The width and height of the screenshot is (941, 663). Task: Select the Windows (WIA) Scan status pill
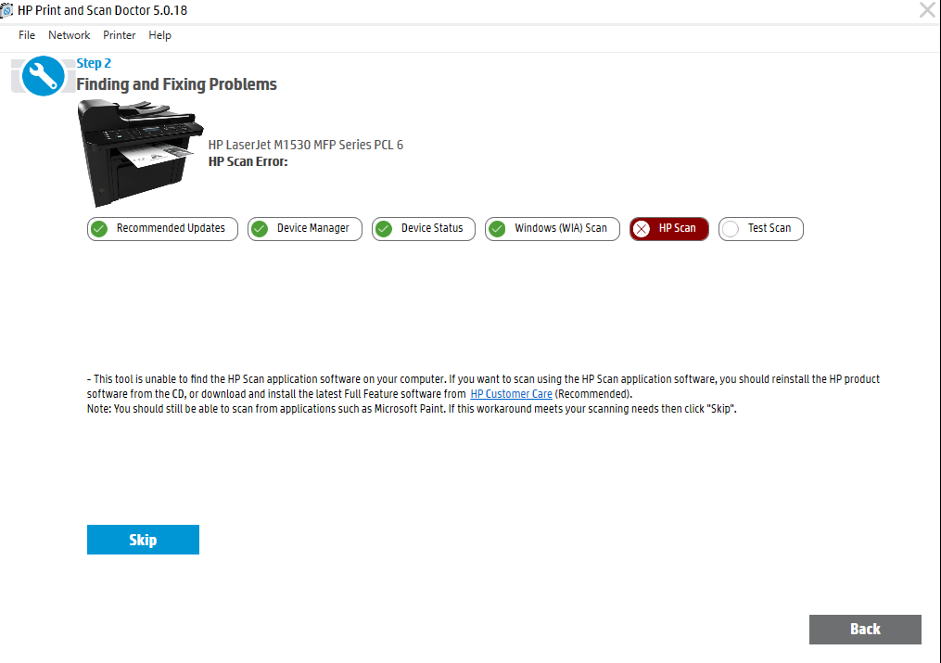552,229
